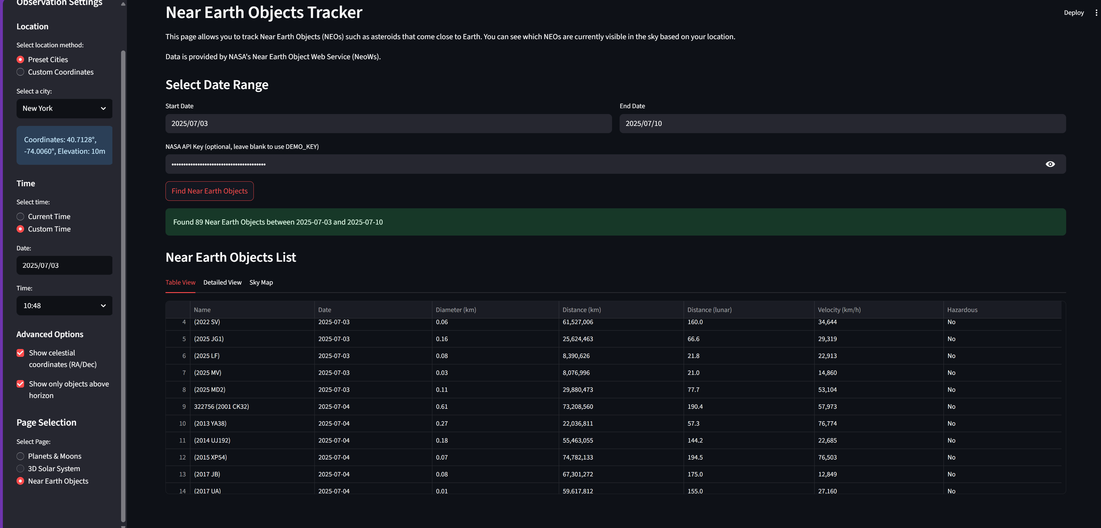Expand the 10:48 time dropdown

point(64,306)
